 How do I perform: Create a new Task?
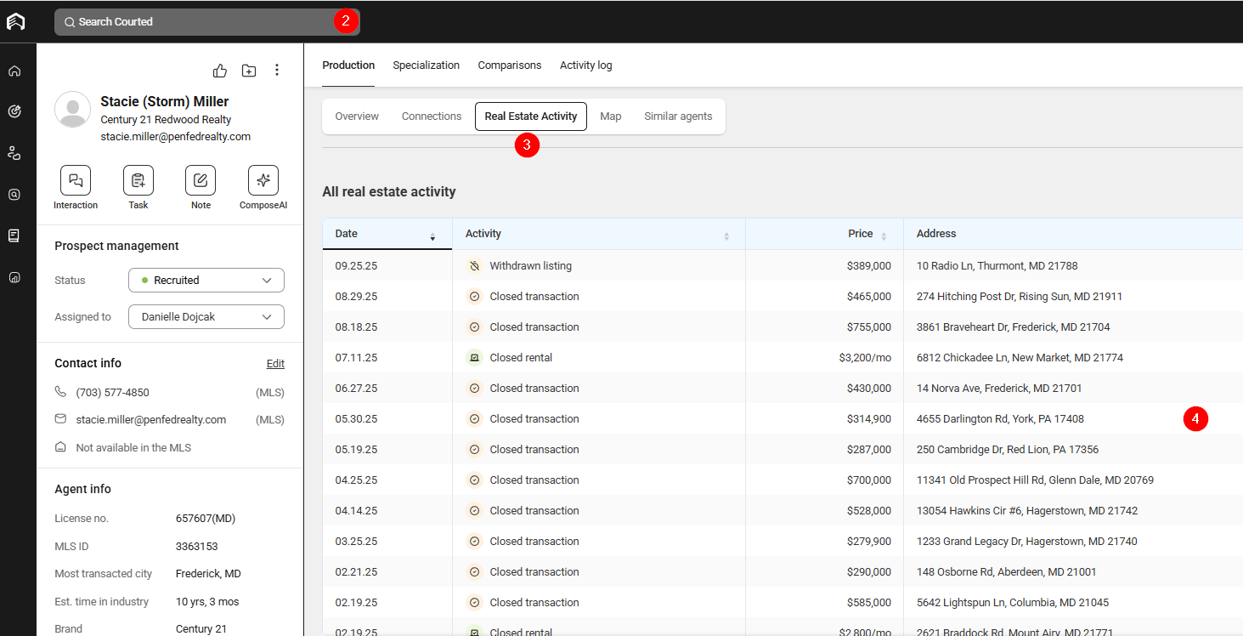(x=138, y=180)
